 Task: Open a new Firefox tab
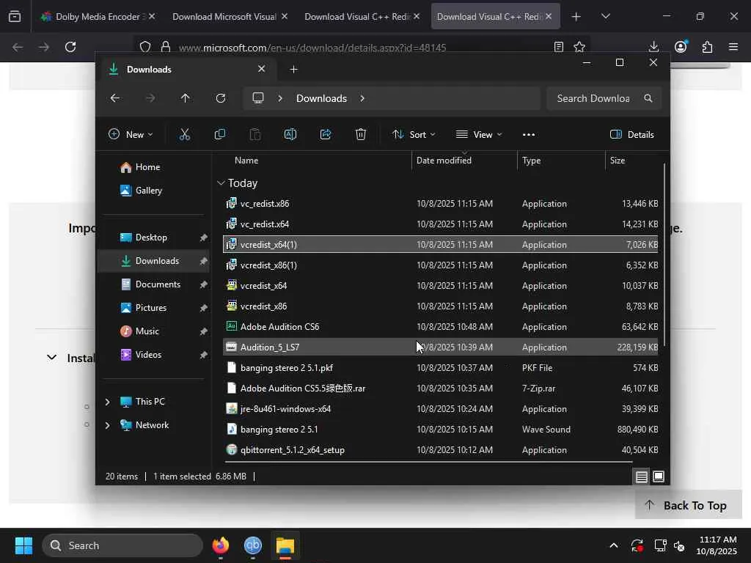(x=576, y=17)
